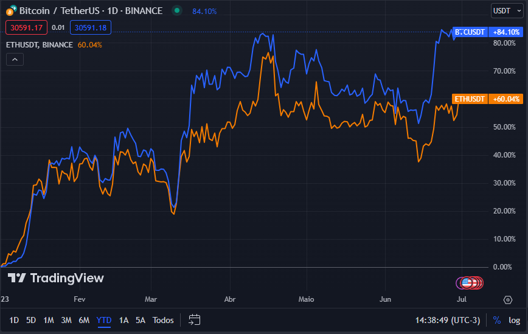528x334 pixels.
Task: Select the 6M time range
Action: coord(84,320)
